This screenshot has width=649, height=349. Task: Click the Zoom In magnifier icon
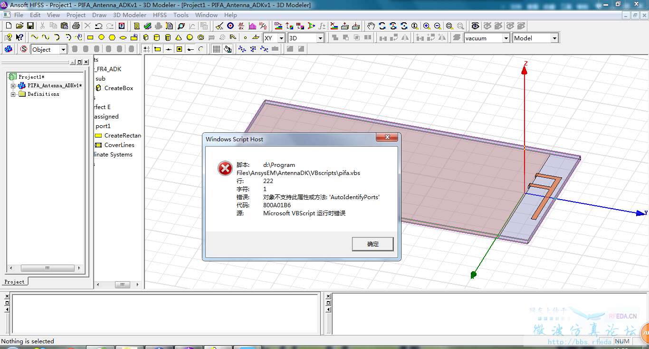tap(427, 26)
